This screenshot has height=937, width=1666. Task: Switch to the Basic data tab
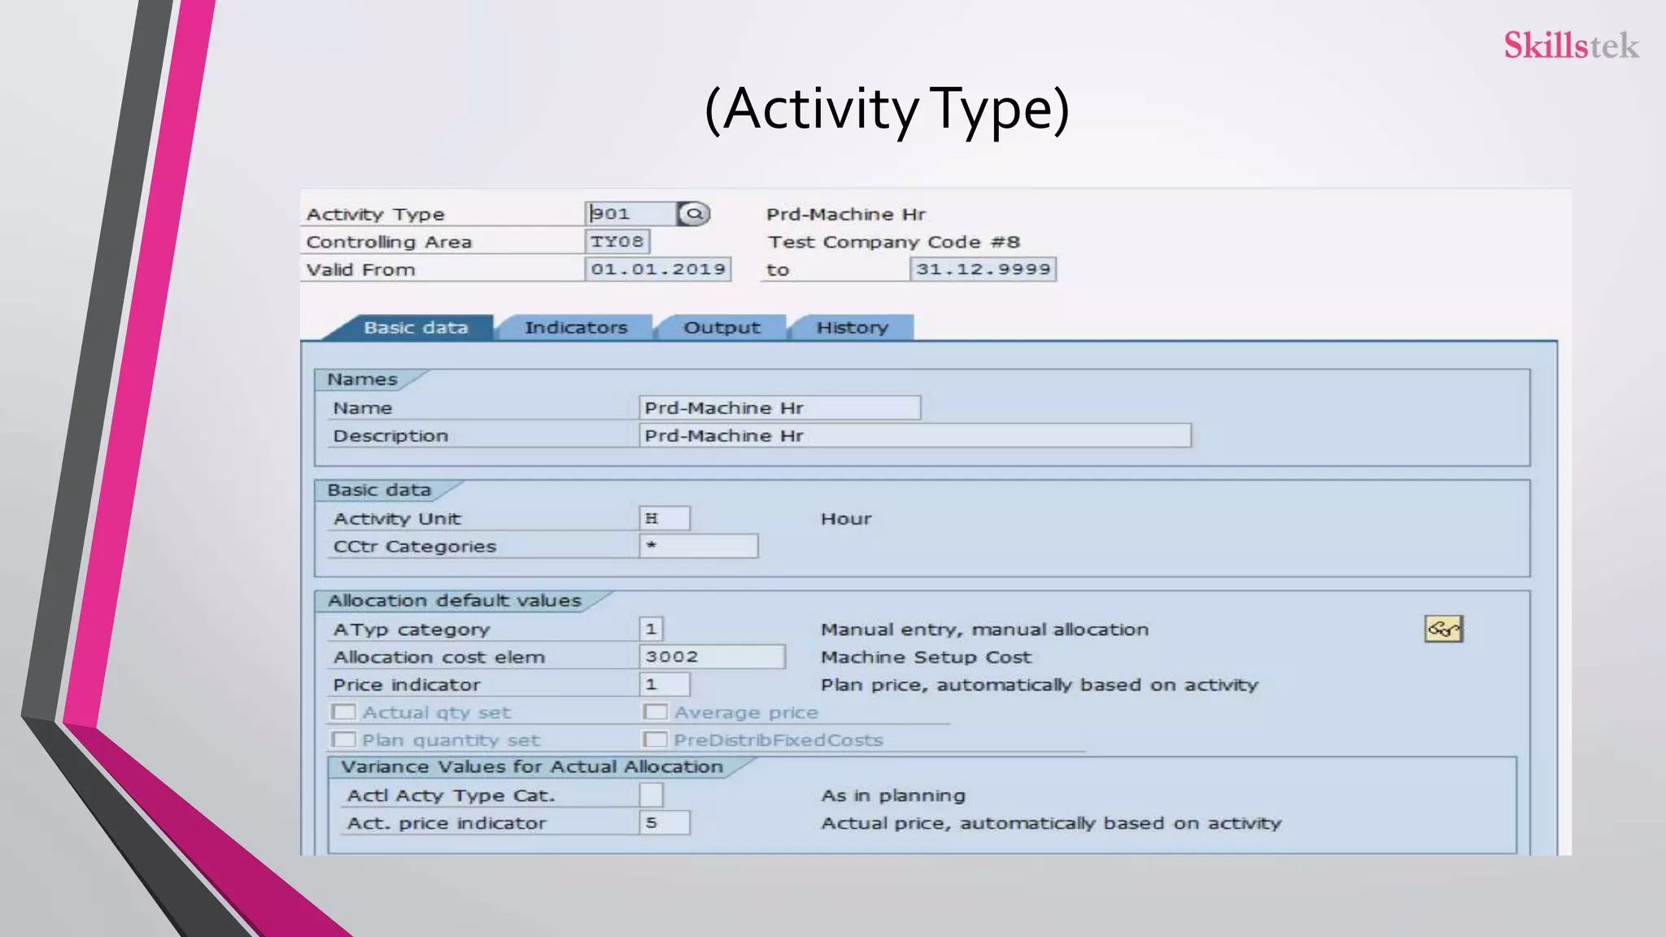(416, 328)
